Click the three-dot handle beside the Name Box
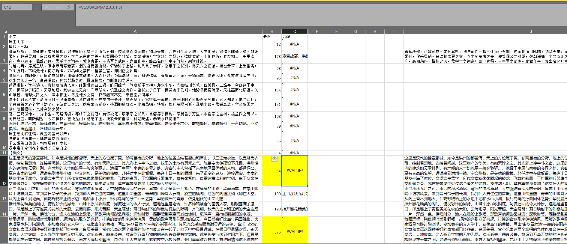Viewport: 567px width, 244px height. (x=37, y=7)
